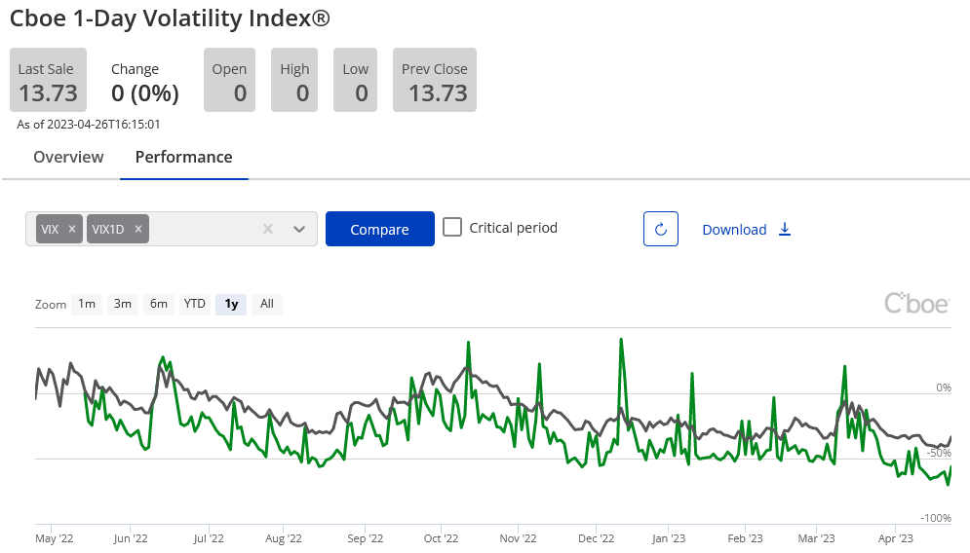Click the -50% y-axis label

(x=939, y=453)
